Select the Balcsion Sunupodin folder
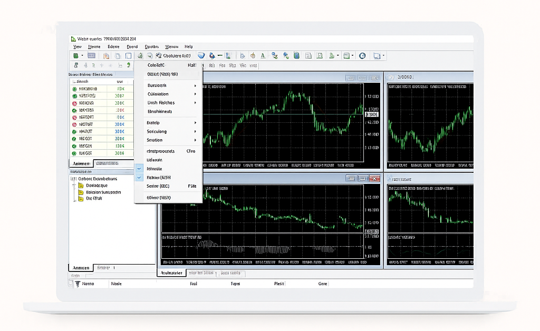 tap(100, 192)
